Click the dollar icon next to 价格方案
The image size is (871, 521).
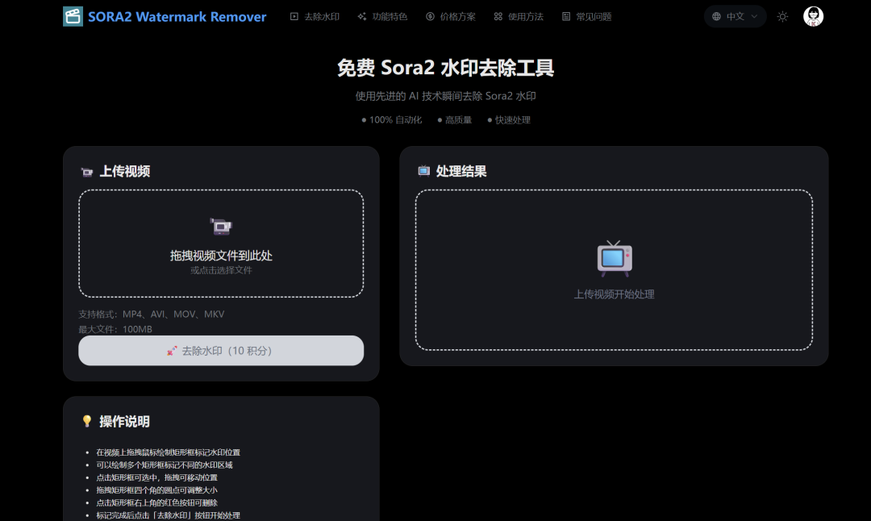click(430, 16)
